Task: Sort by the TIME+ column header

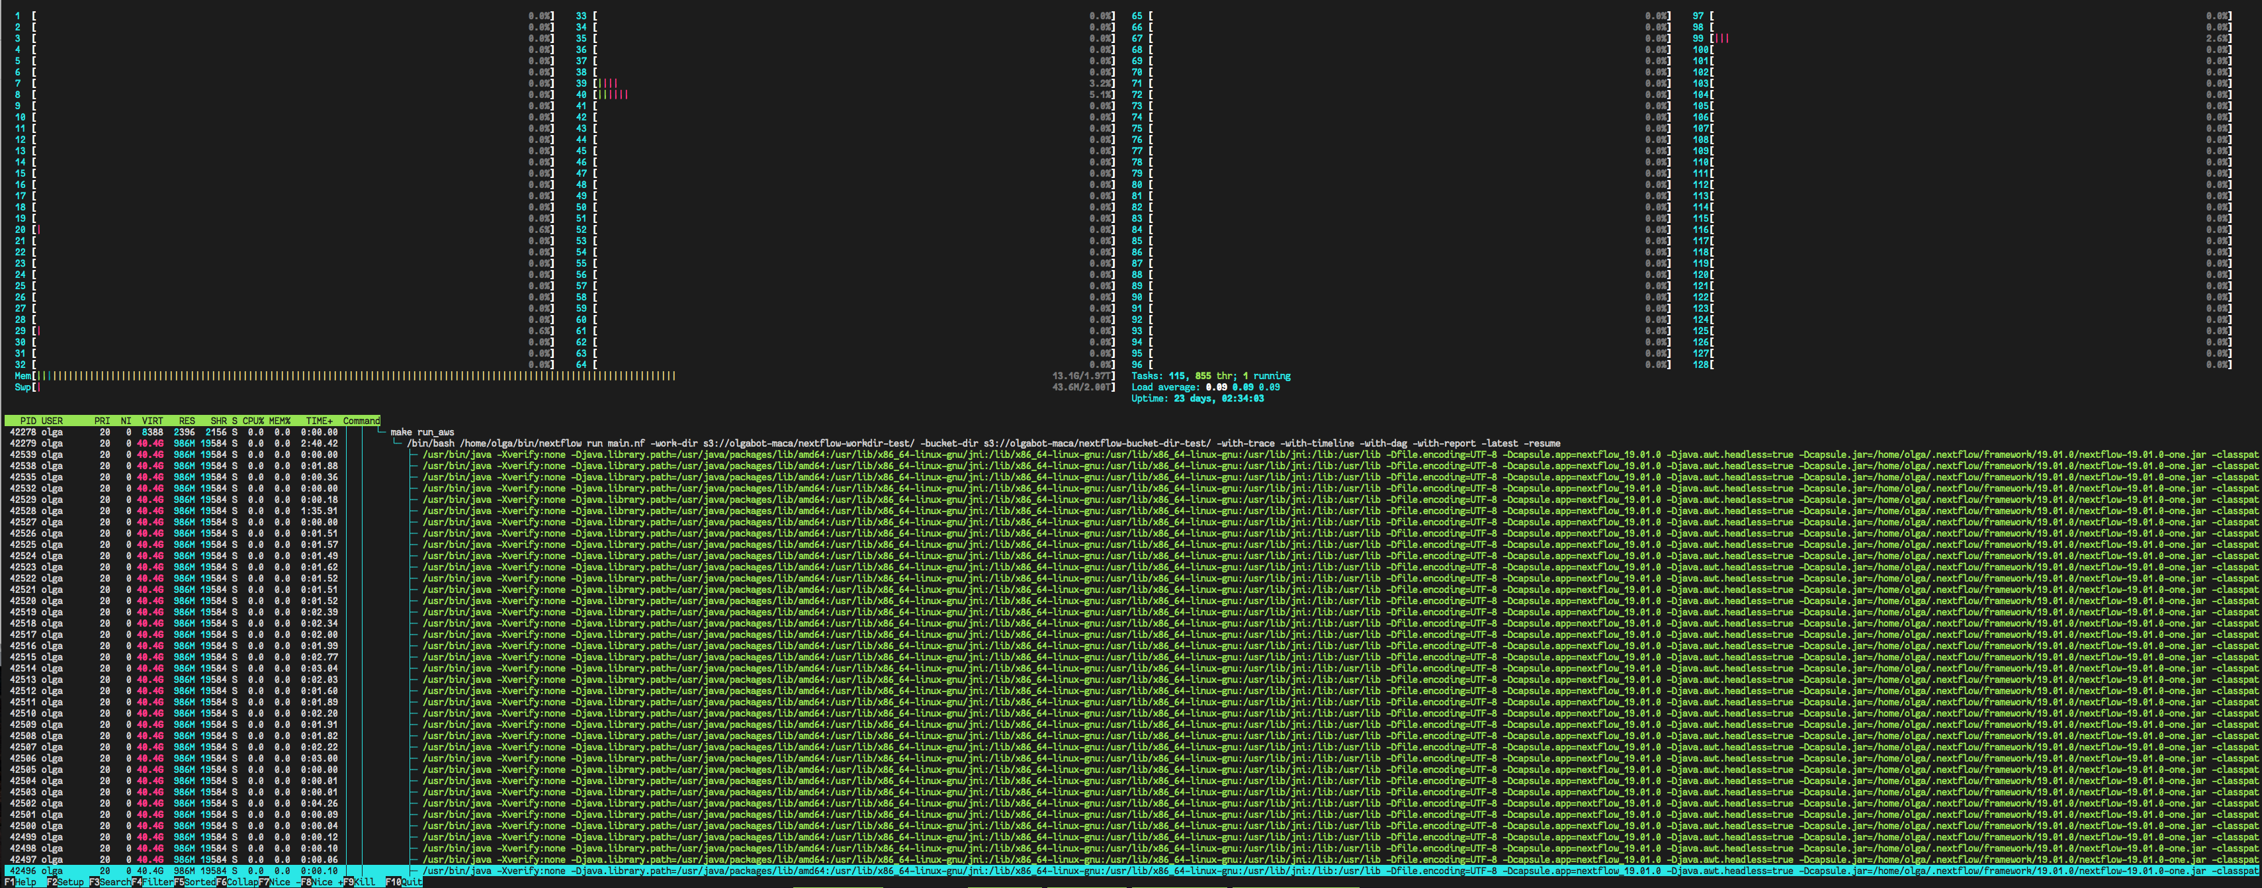Action: point(319,421)
